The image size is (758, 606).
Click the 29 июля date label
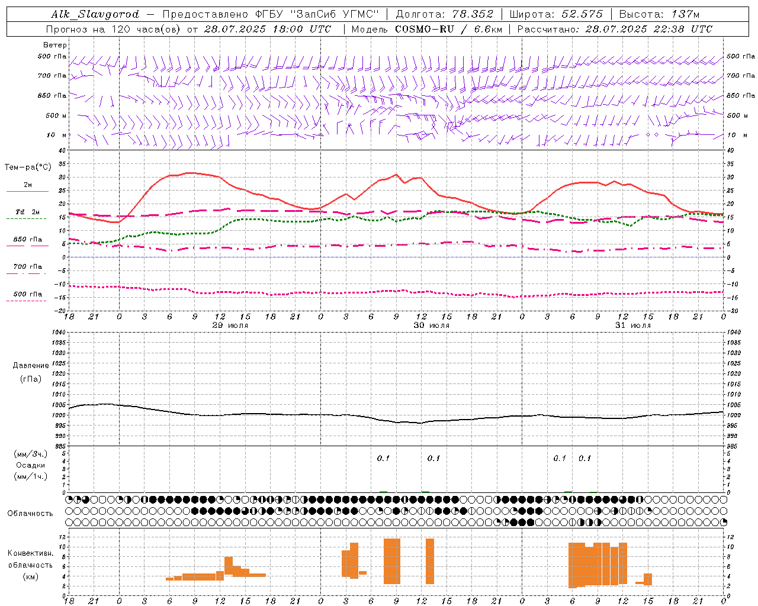tap(230, 325)
